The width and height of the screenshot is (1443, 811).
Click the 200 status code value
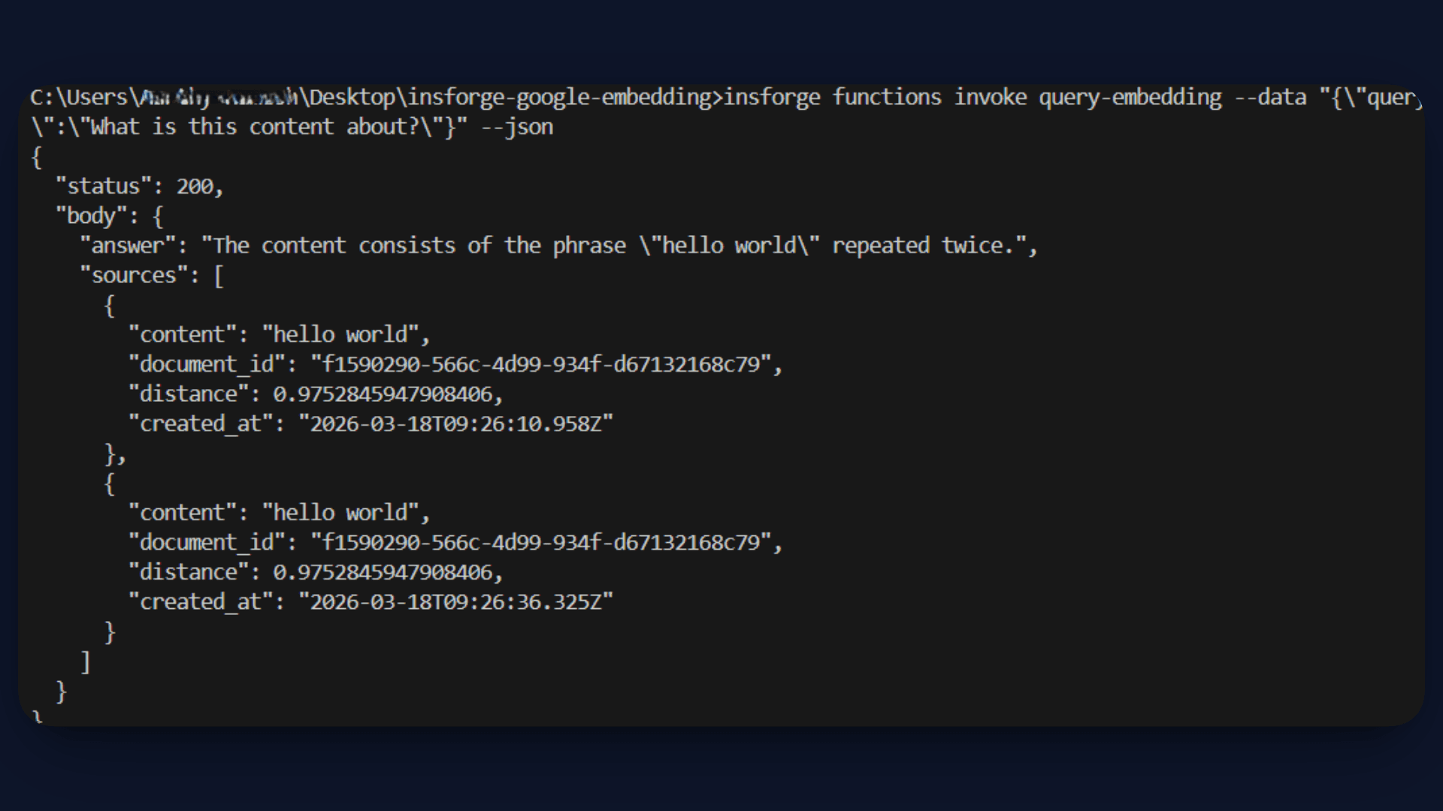[195, 186]
